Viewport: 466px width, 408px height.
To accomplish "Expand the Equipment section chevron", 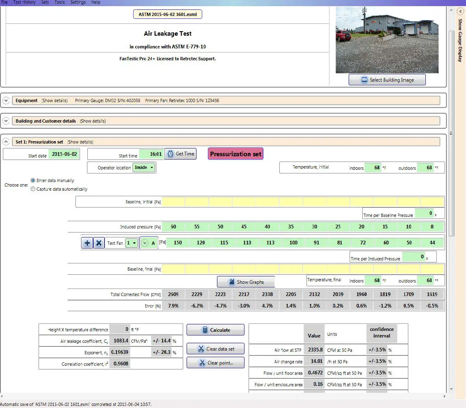I will [x=6, y=100].
